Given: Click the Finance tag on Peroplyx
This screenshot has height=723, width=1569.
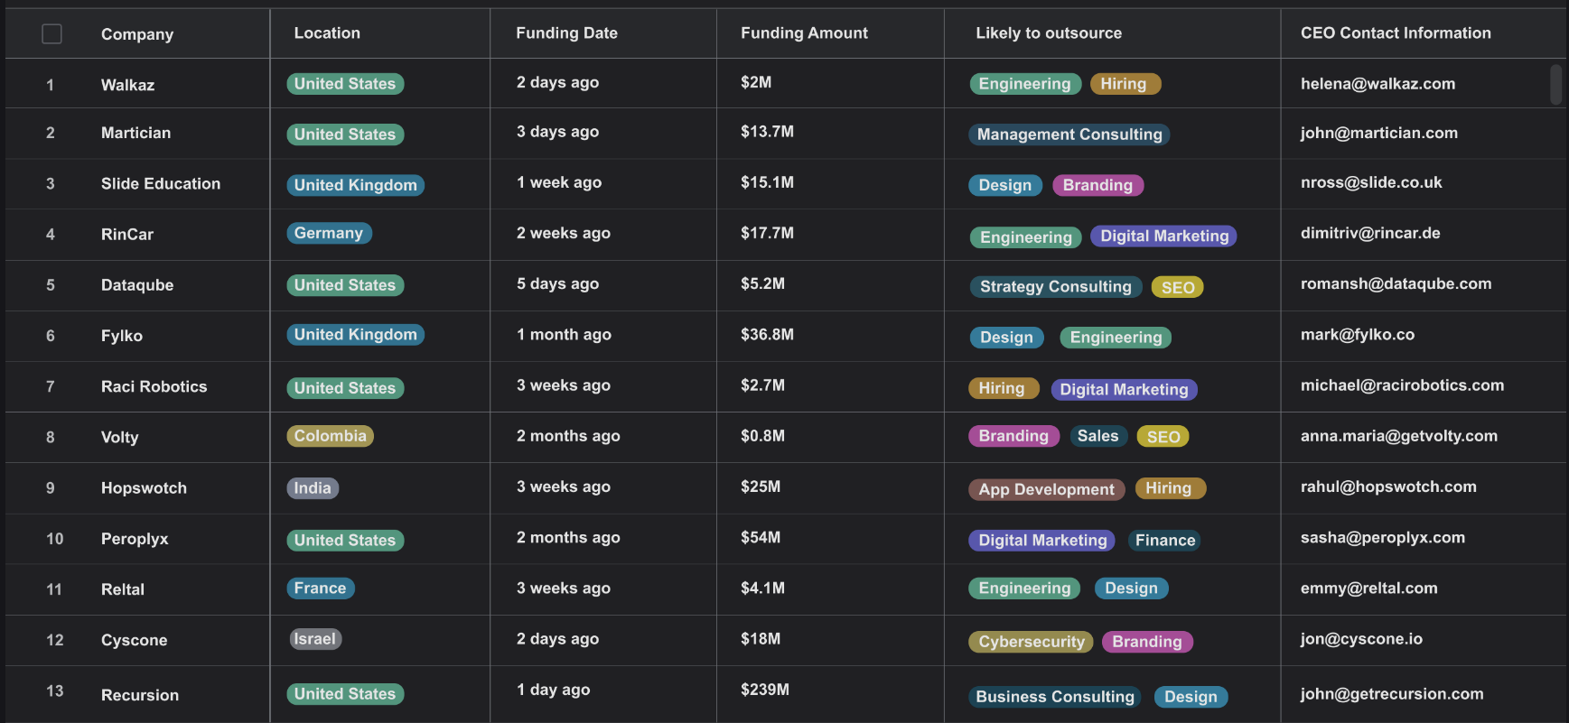Looking at the screenshot, I should (x=1165, y=541).
